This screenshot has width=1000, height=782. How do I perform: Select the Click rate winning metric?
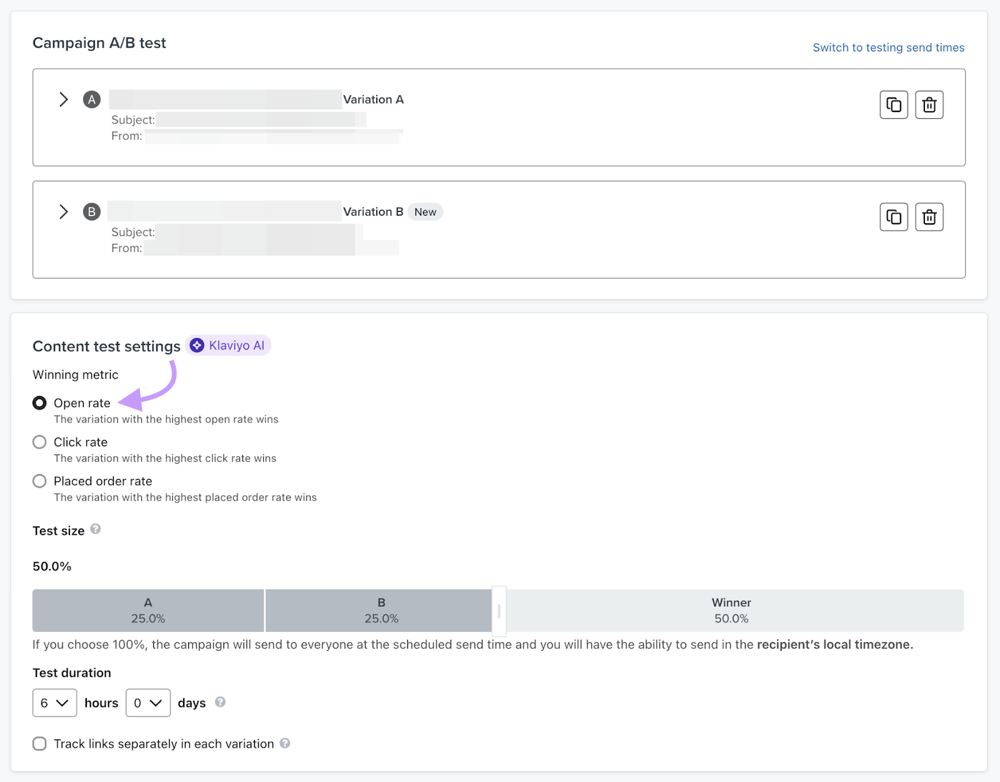(x=39, y=442)
